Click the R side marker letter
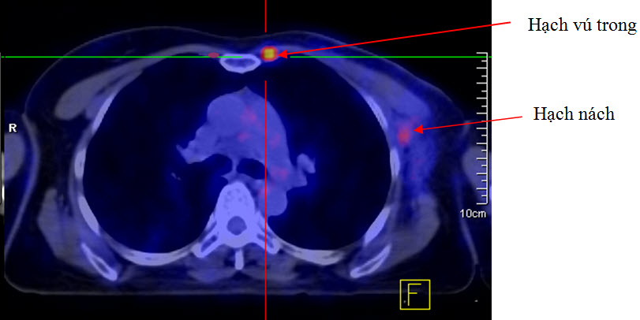 click(12, 127)
